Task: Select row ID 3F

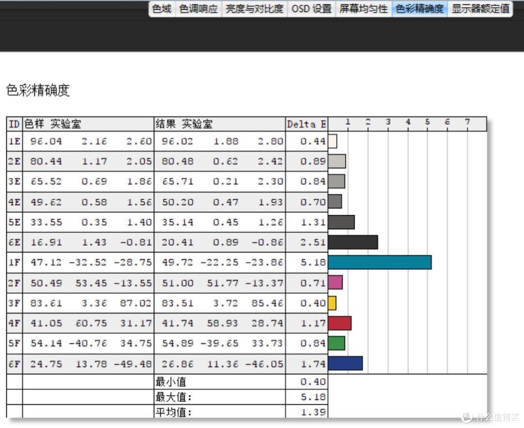Action: [15, 303]
